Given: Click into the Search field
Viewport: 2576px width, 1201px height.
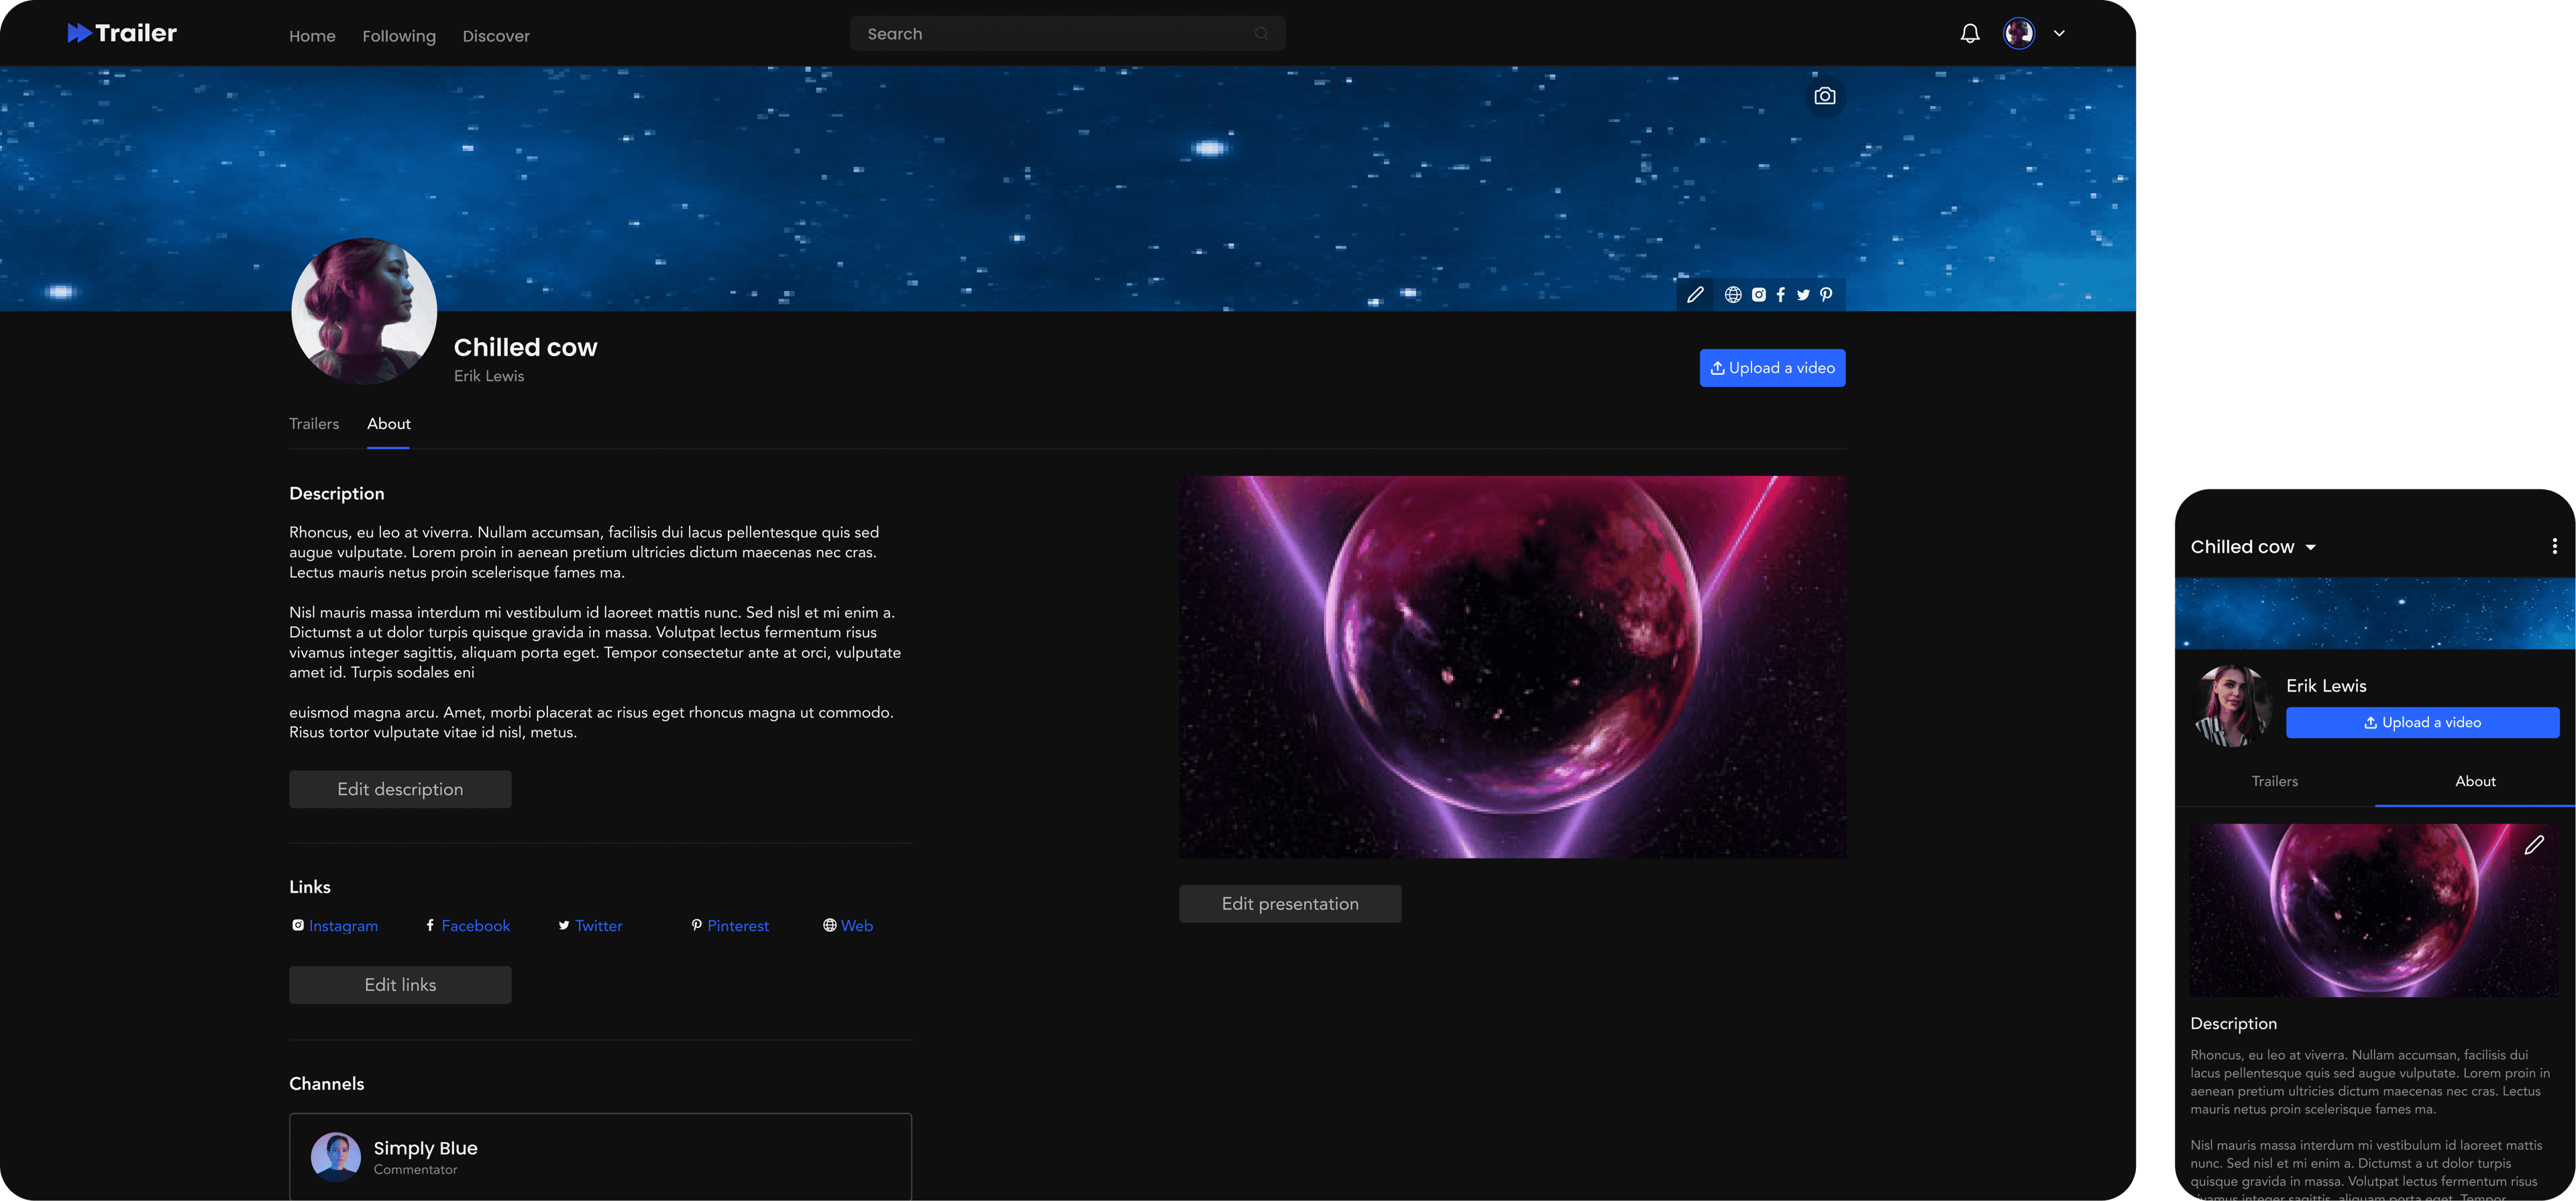Looking at the screenshot, I should 1067,34.
